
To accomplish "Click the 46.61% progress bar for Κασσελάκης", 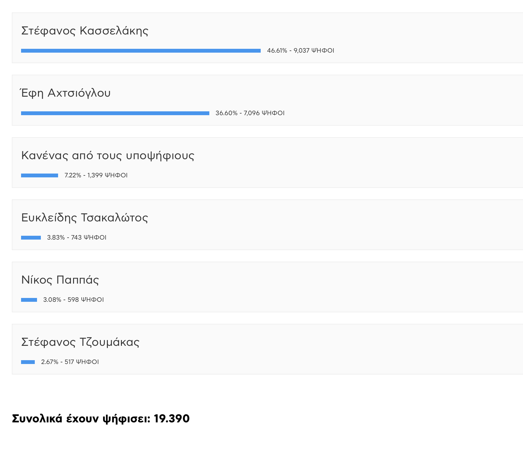I will (x=141, y=51).
